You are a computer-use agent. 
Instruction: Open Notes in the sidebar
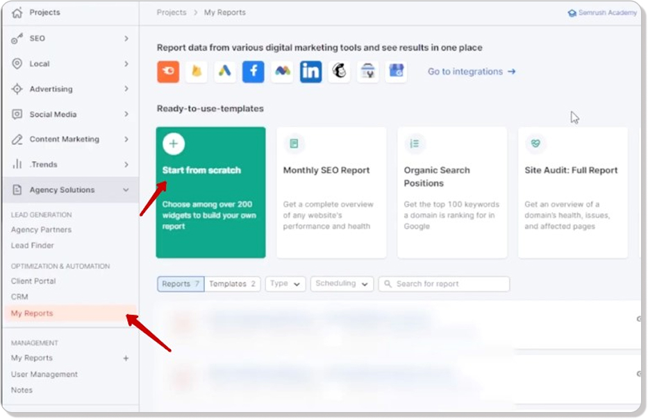click(x=22, y=390)
